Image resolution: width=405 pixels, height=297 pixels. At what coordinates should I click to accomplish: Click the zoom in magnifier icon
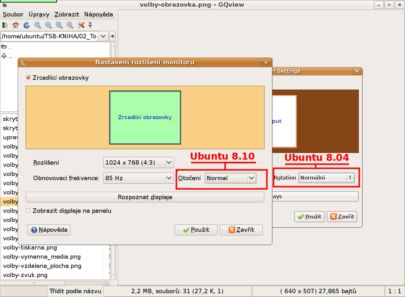[x=37, y=25]
